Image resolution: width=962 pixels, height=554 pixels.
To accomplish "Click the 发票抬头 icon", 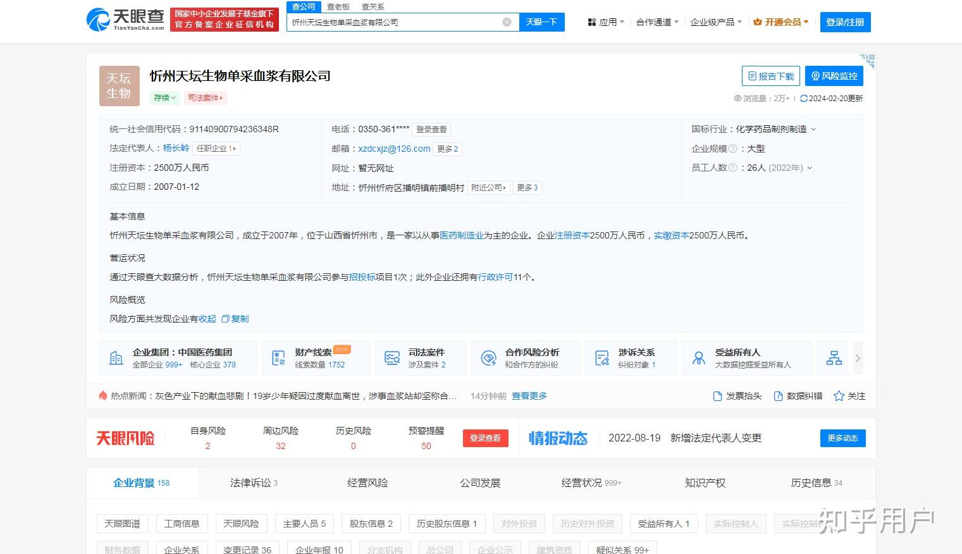I will coord(717,396).
